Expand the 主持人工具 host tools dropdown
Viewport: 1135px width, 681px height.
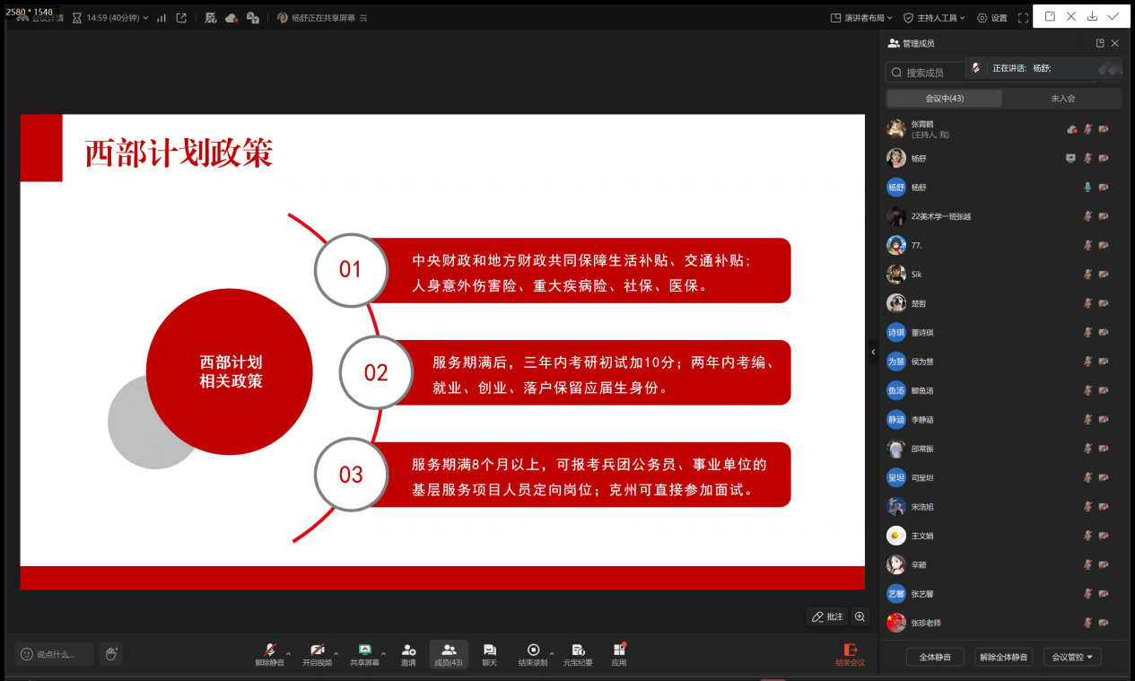[934, 18]
